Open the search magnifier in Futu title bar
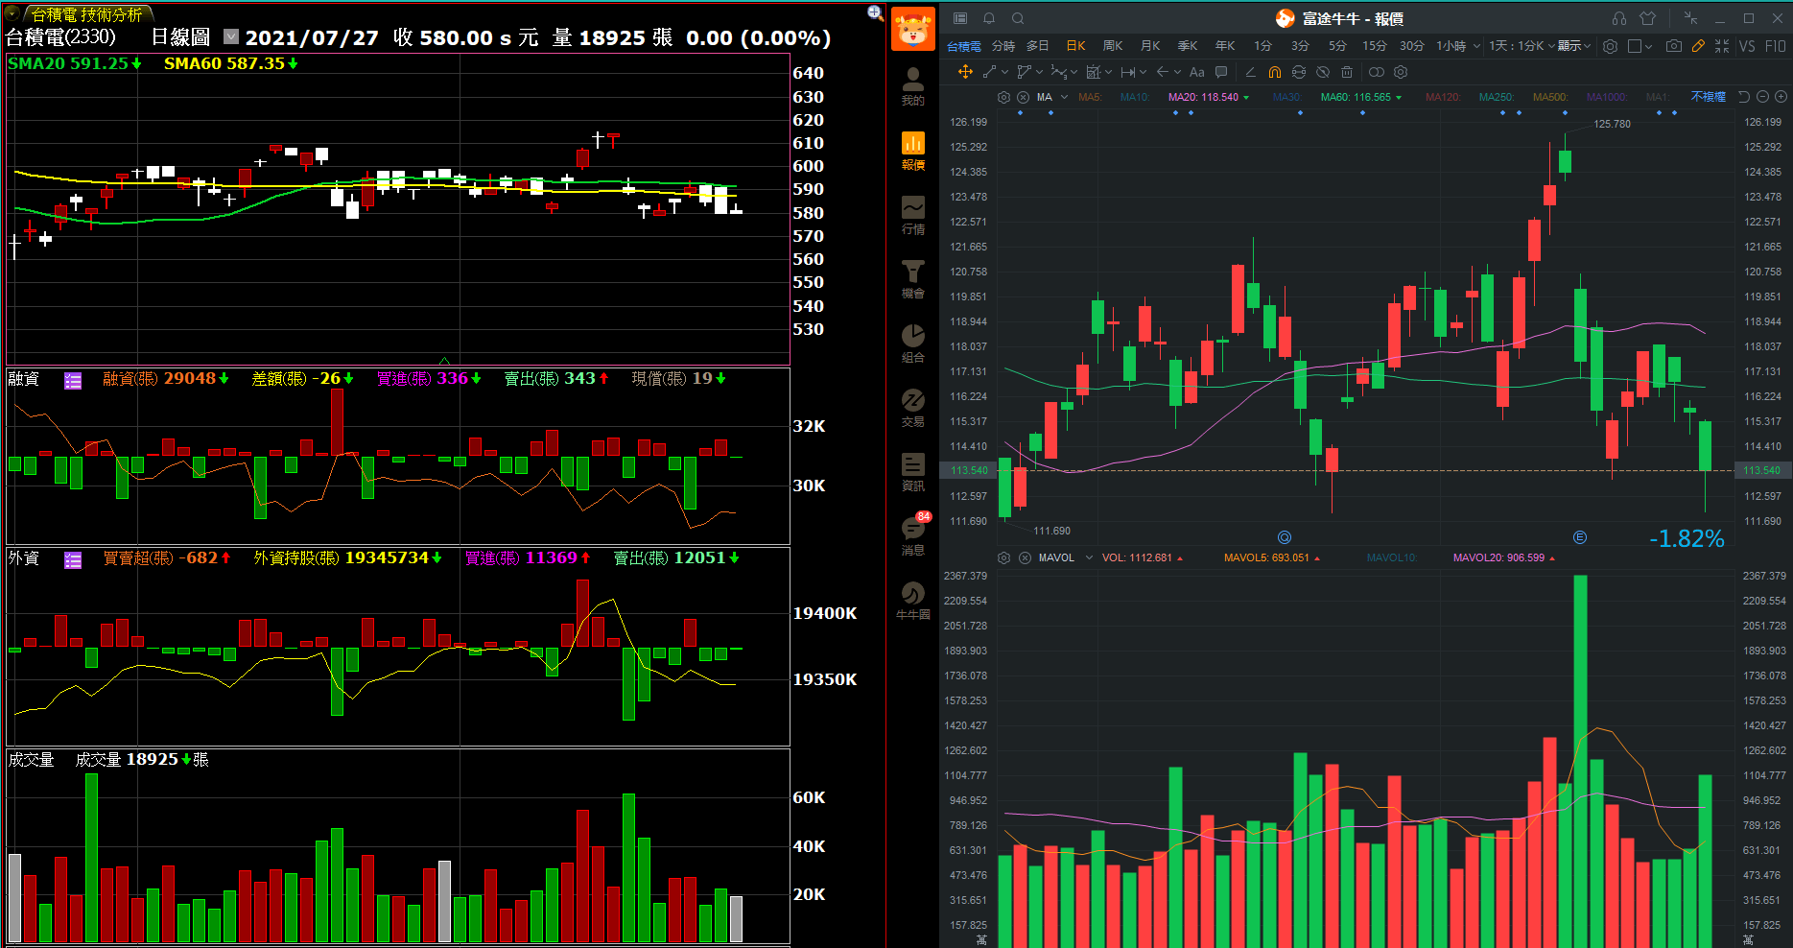This screenshot has height=948, width=1793. [x=1018, y=18]
